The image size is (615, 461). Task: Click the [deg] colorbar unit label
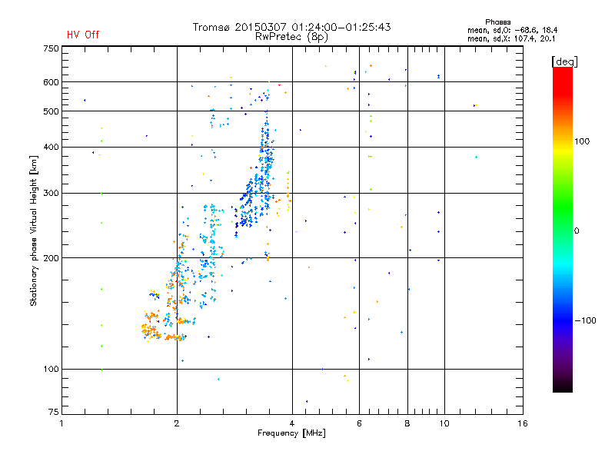(565, 61)
